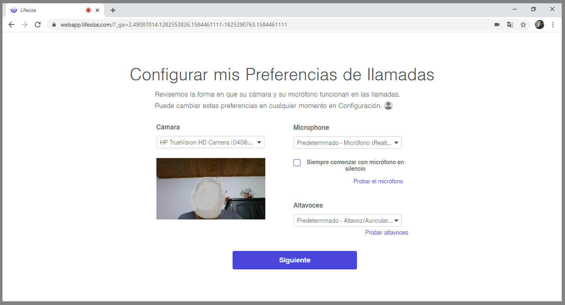The height and width of the screenshot is (305, 565).
Task: Click the Lifesize tab favicon
Action: click(x=14, y=10)
